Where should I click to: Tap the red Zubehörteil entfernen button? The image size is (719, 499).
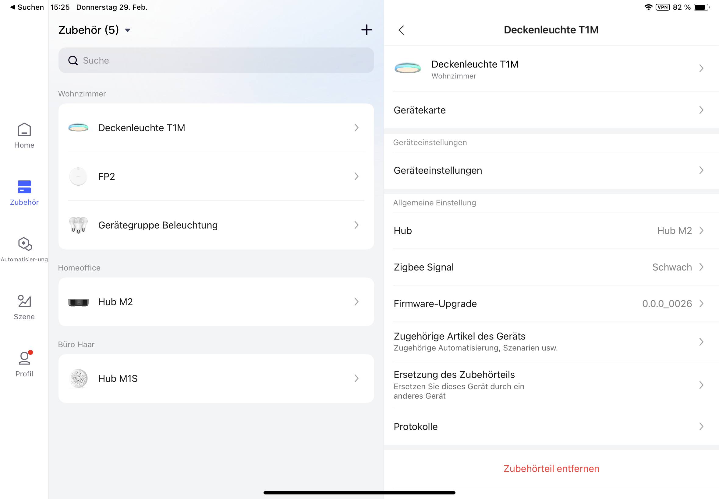click(x=551, y=468)
